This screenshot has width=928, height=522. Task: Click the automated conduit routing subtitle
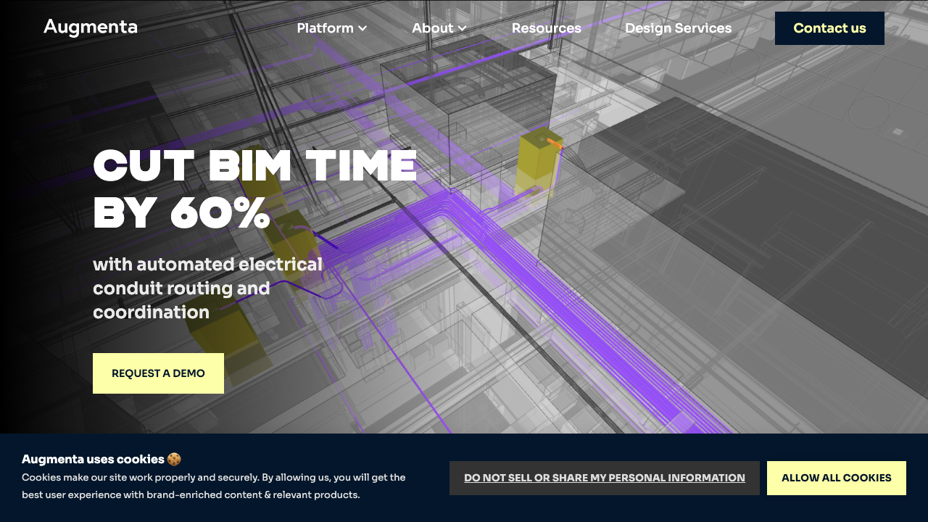(x=207, y=288)
